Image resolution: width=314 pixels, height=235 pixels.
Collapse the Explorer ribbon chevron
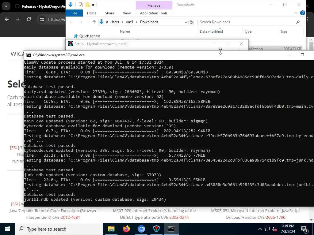tap(296, 13)
